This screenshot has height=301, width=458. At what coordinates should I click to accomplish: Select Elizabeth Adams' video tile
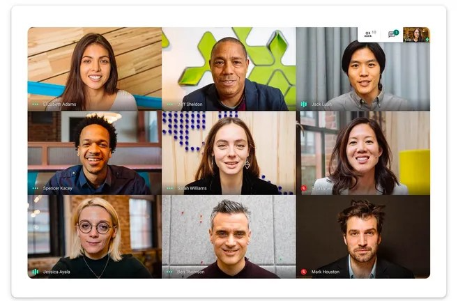click(x=95, y=69)
